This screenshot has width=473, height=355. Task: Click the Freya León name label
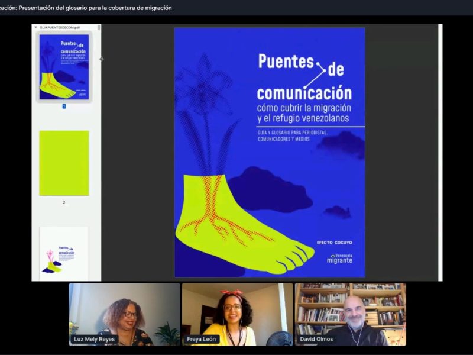click(x=201, y=339)
